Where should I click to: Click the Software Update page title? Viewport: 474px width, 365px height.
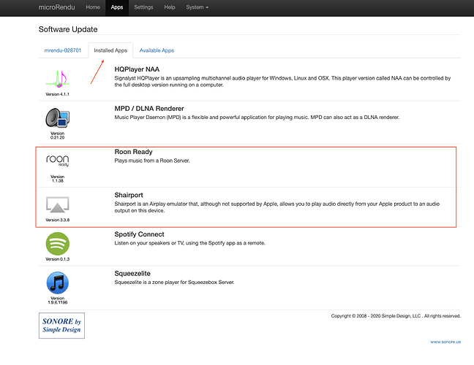pos(68,29)
